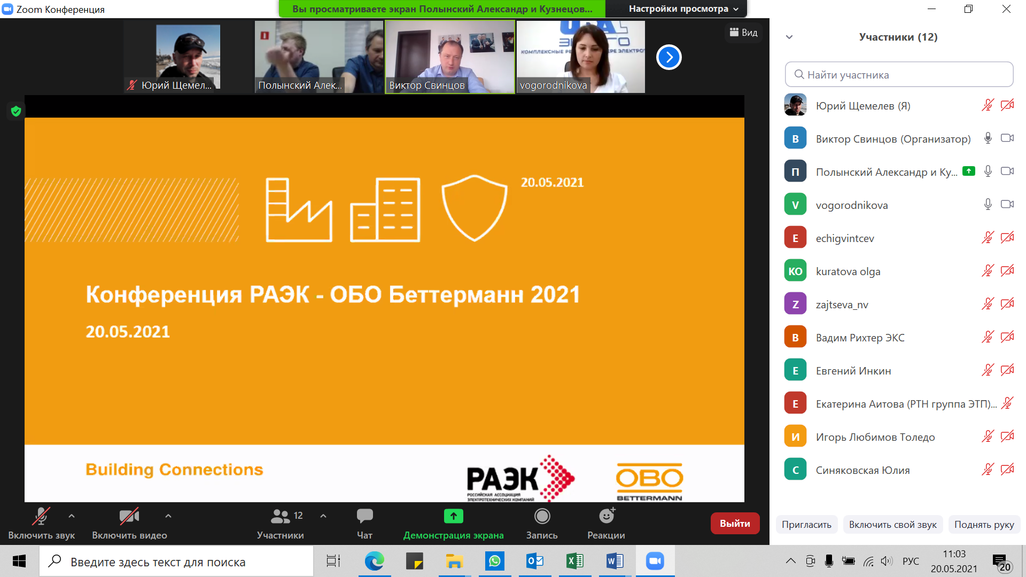
Task: Toggle muted mic icon for Юрий Щемелев
Action: click(987, 105)
